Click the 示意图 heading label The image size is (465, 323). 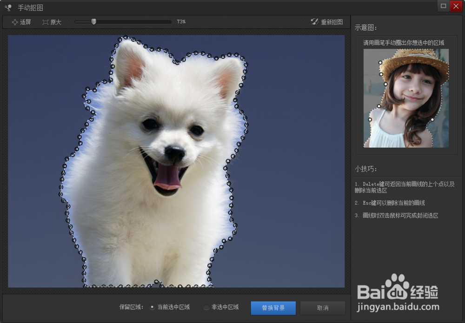[x=365, y=27]
